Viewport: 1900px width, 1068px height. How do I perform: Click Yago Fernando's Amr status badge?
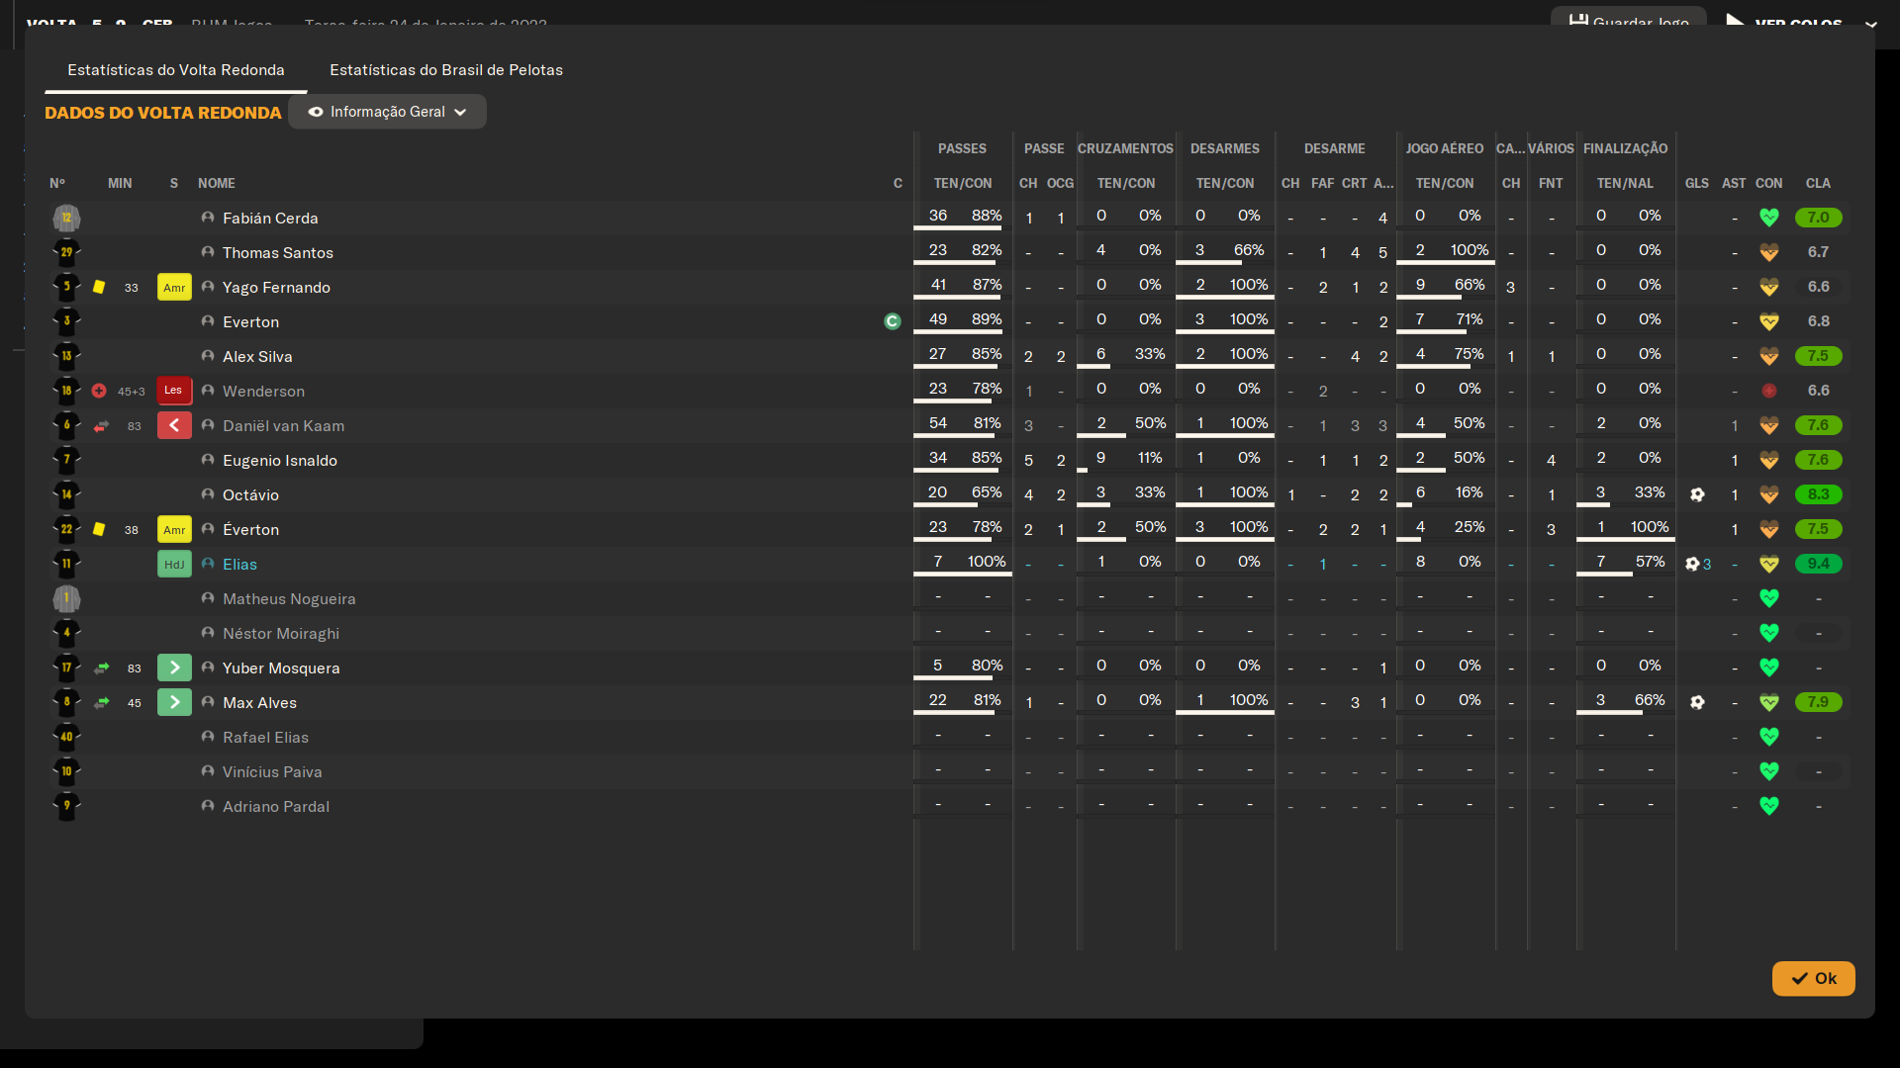[x=174, y=287]
